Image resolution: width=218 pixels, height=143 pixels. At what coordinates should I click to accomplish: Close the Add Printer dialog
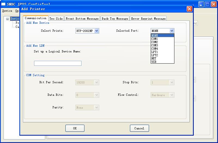pos(189,9)
